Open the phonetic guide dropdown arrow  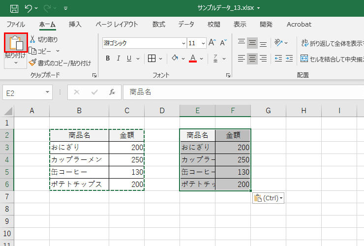pos(224,59)
